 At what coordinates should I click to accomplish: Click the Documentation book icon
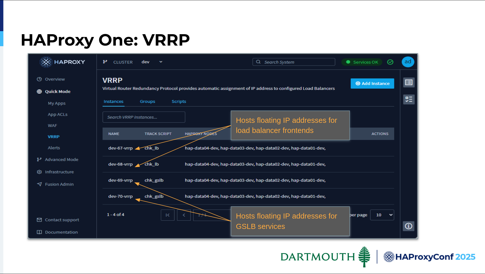tap(39, 232)
